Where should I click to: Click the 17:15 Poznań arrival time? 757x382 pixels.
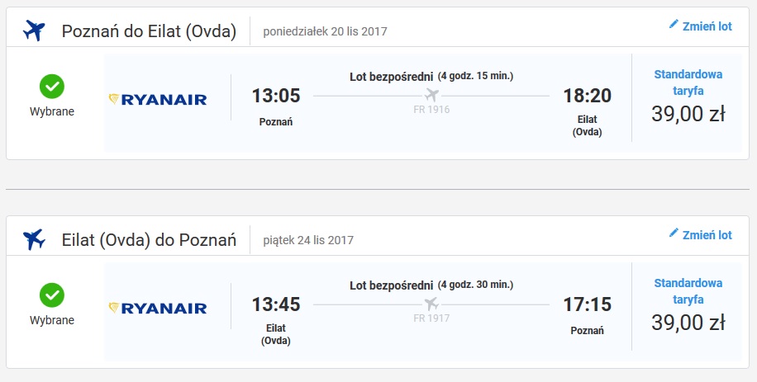click(587, 304)
